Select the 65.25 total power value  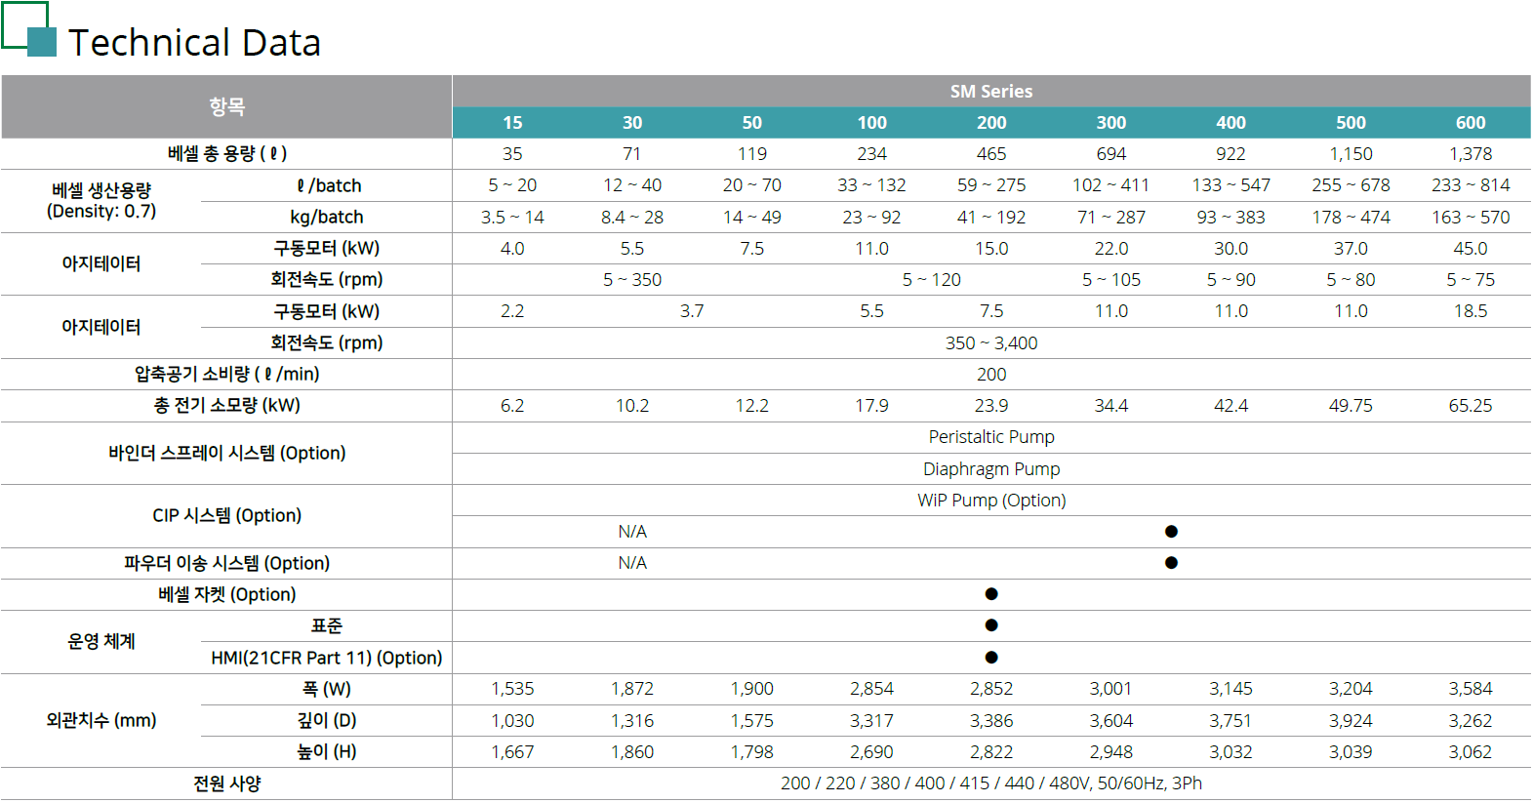tap(1470, 406)
